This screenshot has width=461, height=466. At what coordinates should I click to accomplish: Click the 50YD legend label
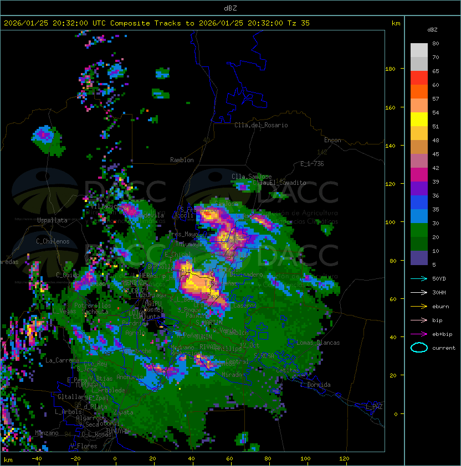439,279
